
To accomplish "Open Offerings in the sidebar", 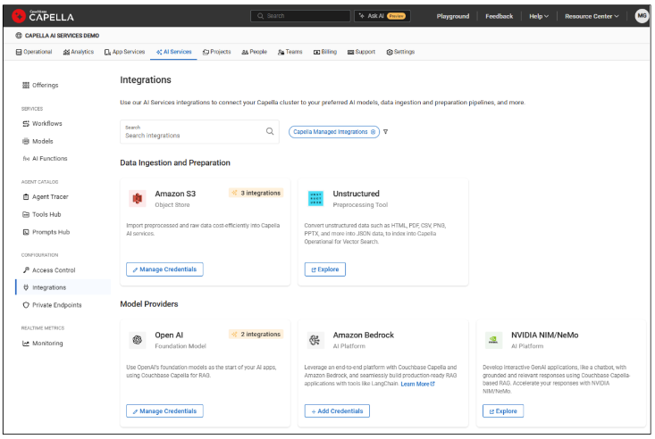I will (x=40, y=85).
